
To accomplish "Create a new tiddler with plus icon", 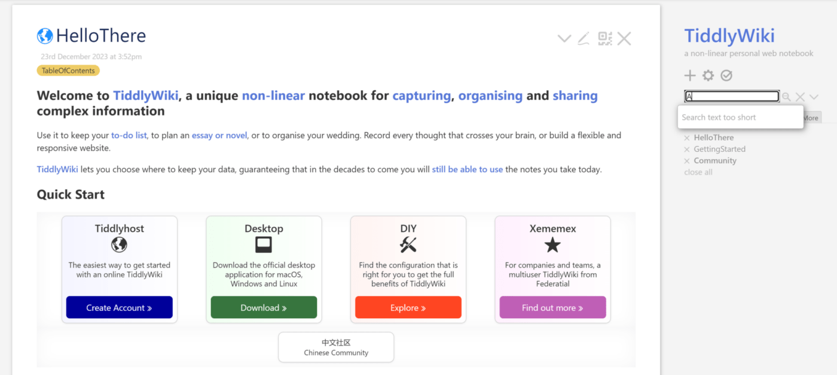I will pos(690,75).
